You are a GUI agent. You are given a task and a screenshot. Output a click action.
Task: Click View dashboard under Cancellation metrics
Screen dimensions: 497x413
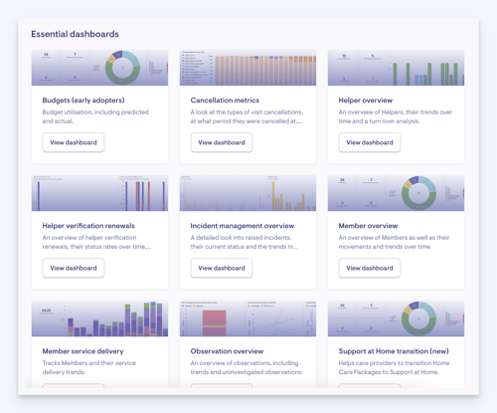(x=222, y=142)
